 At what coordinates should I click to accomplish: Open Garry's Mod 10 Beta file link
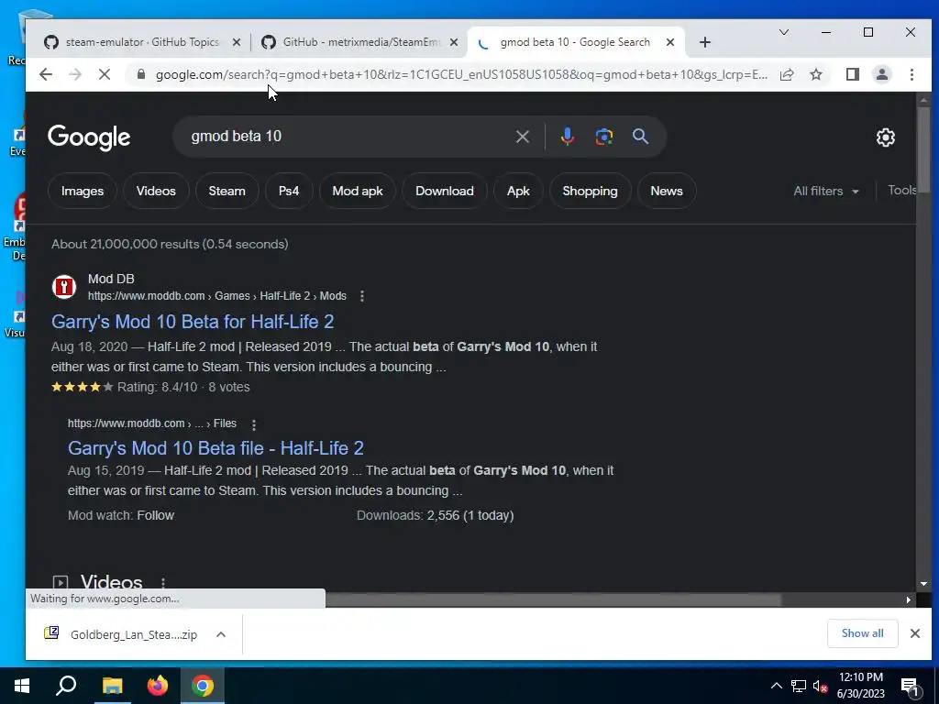(x=215, y=447)
